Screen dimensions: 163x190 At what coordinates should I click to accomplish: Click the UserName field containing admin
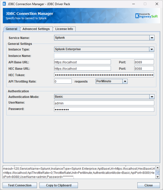pyautogui.click(x=104, y=103)
